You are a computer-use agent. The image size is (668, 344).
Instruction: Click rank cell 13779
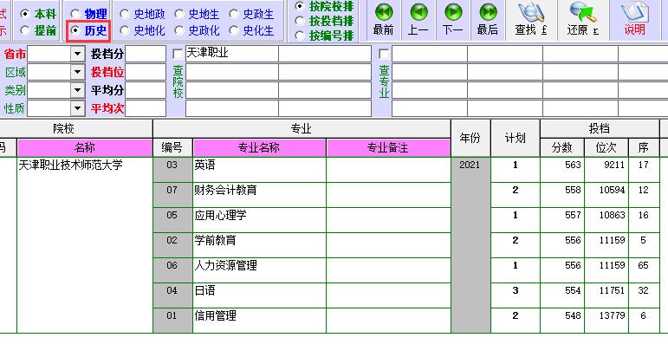pos(606,321)
